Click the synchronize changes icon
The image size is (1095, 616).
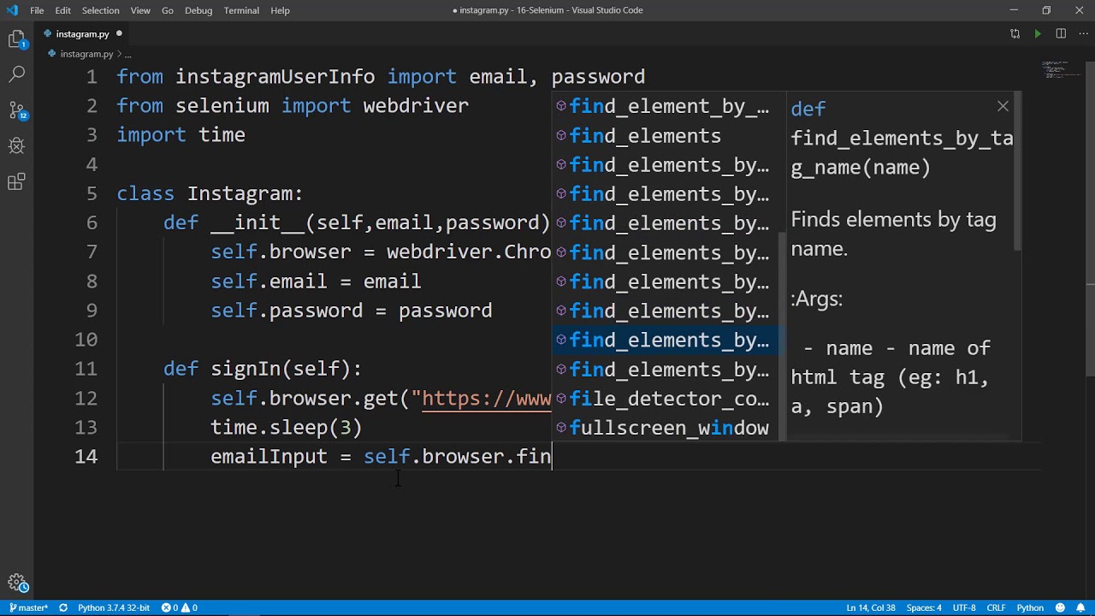(x=63, y=608)
